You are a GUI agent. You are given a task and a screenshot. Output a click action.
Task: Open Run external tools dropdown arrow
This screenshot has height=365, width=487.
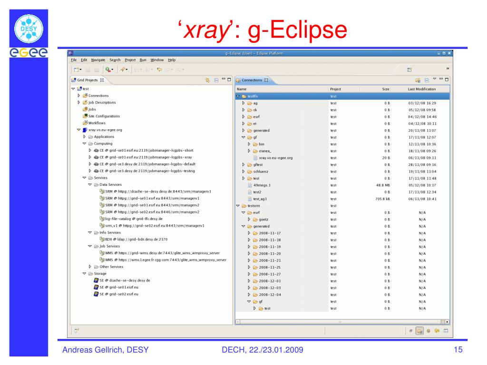point(112,70)
